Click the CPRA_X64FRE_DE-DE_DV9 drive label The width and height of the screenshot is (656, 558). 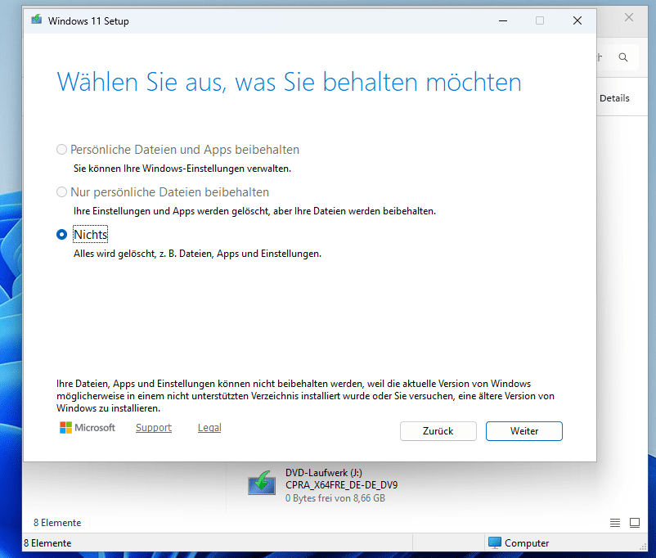point(341,484)
